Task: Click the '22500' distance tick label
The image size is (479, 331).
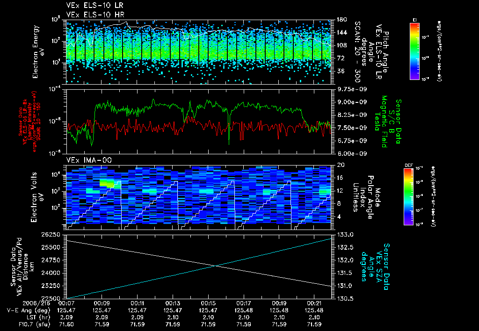Action: tap(51, 299)
